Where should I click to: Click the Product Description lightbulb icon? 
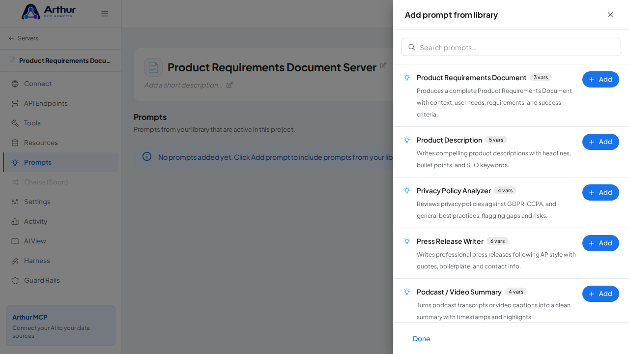(x=407, y=140)
